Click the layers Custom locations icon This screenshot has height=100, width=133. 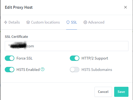pos(28,22)
